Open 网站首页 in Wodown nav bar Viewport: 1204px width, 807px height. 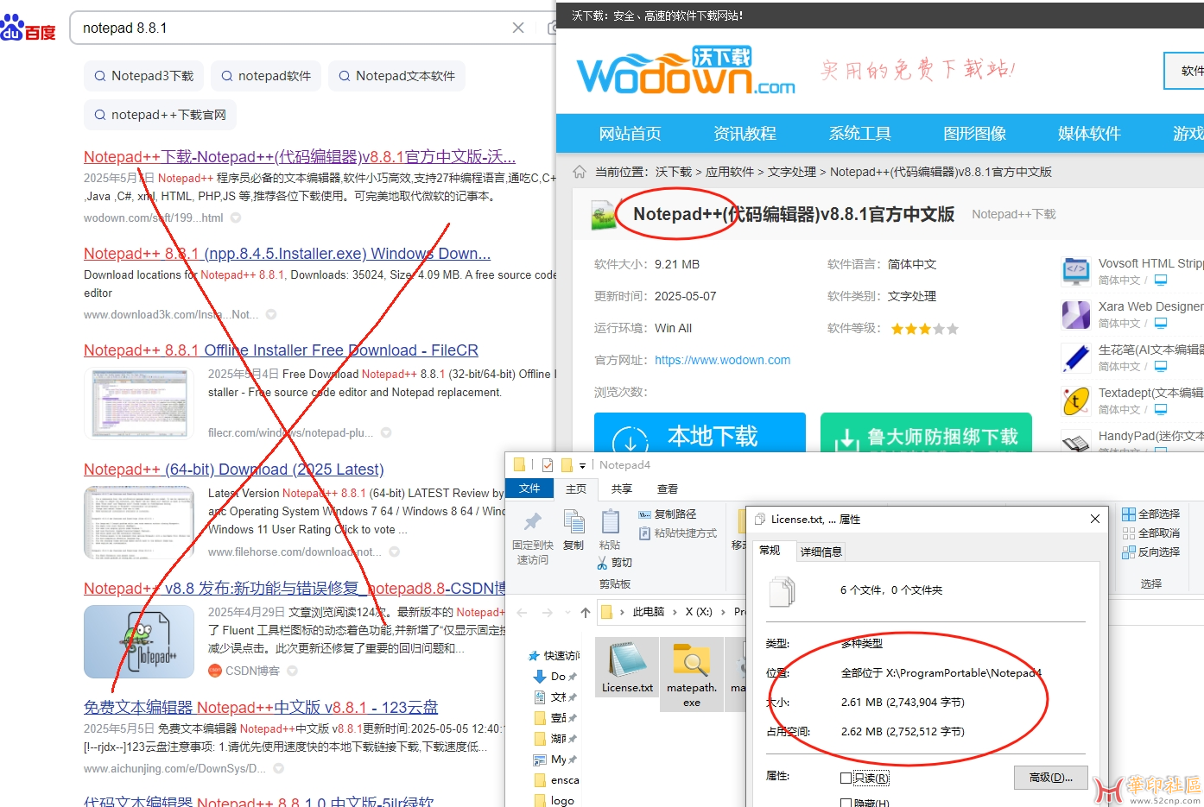coord(630,134)
